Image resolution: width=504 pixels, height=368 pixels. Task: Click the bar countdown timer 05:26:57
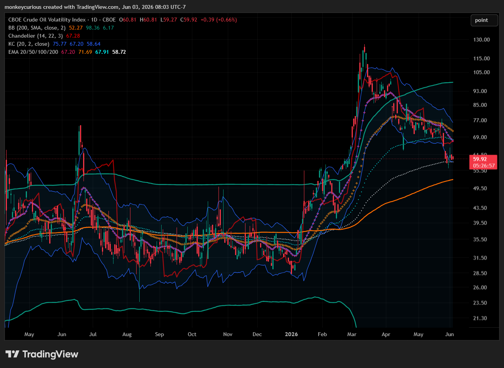(x=484, y=166)
